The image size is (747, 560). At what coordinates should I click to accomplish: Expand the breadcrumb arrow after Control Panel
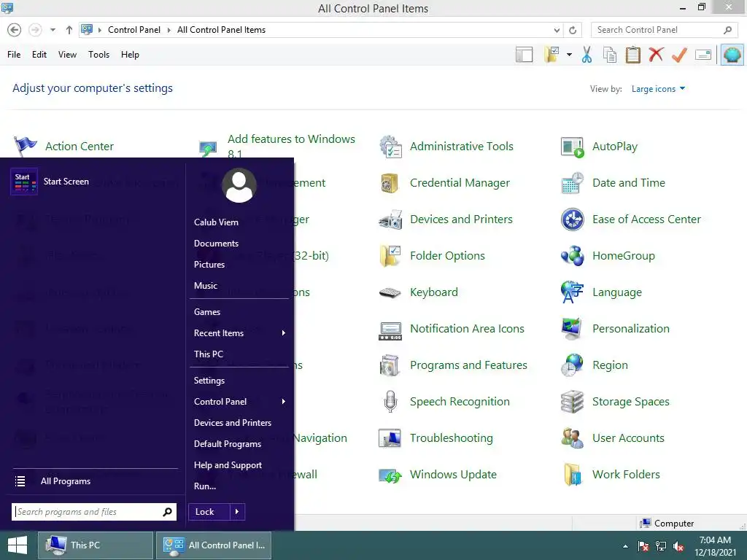point(169,30)
